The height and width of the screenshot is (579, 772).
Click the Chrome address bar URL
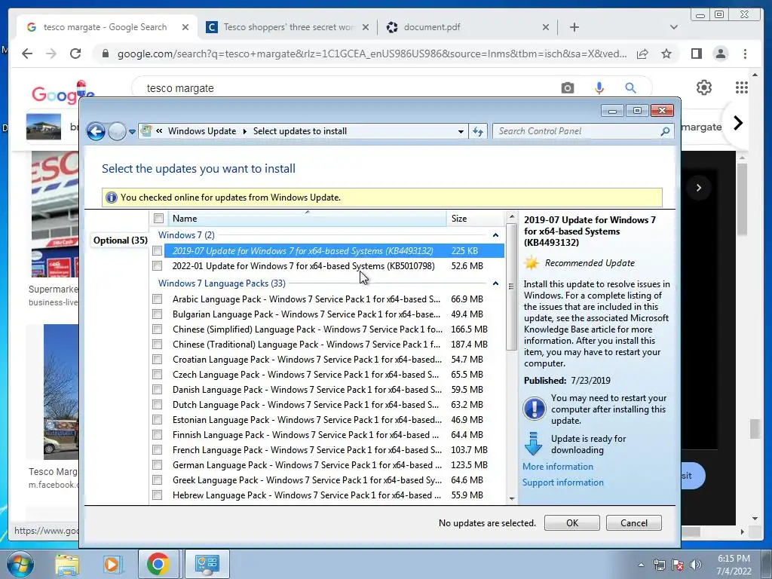(372, 54)
